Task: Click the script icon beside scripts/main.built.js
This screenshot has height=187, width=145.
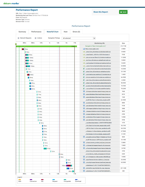Action: (x=84, y=86)
